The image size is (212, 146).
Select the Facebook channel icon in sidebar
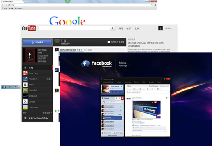pyautogui.click(x=25, y=79)
